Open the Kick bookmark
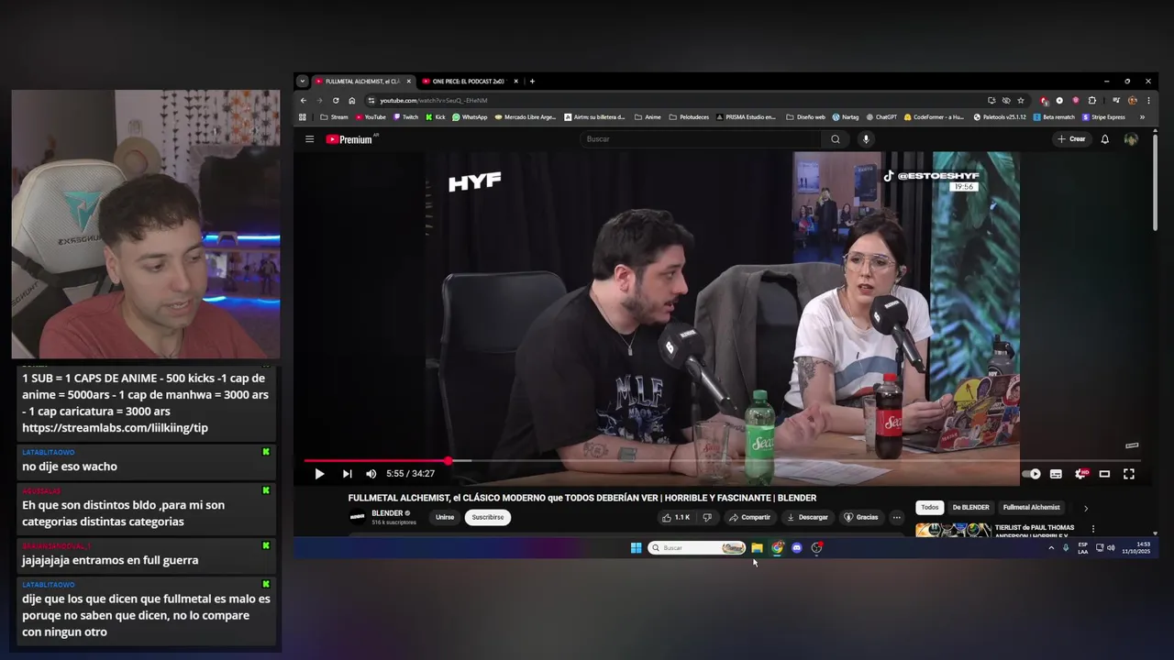Image resolution: width=1174 pixels, height=660 pixels. (x=436, y=117)
